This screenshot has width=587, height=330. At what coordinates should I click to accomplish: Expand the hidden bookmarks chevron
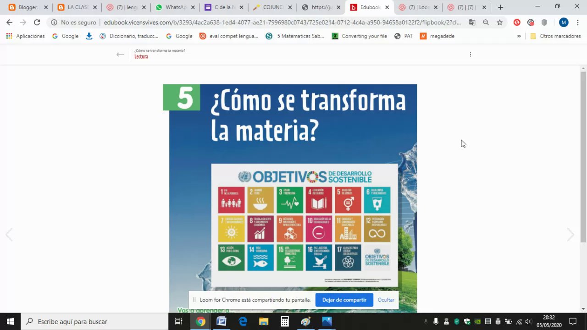(x=519, y=36)
